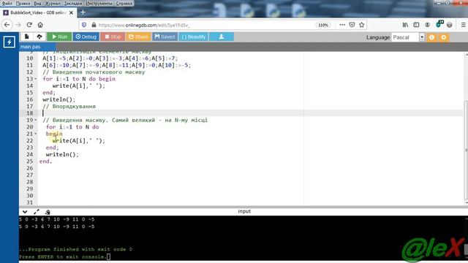
Task: Click the OnlineGDB lightning logo icon
Action: tap(10, 42)
